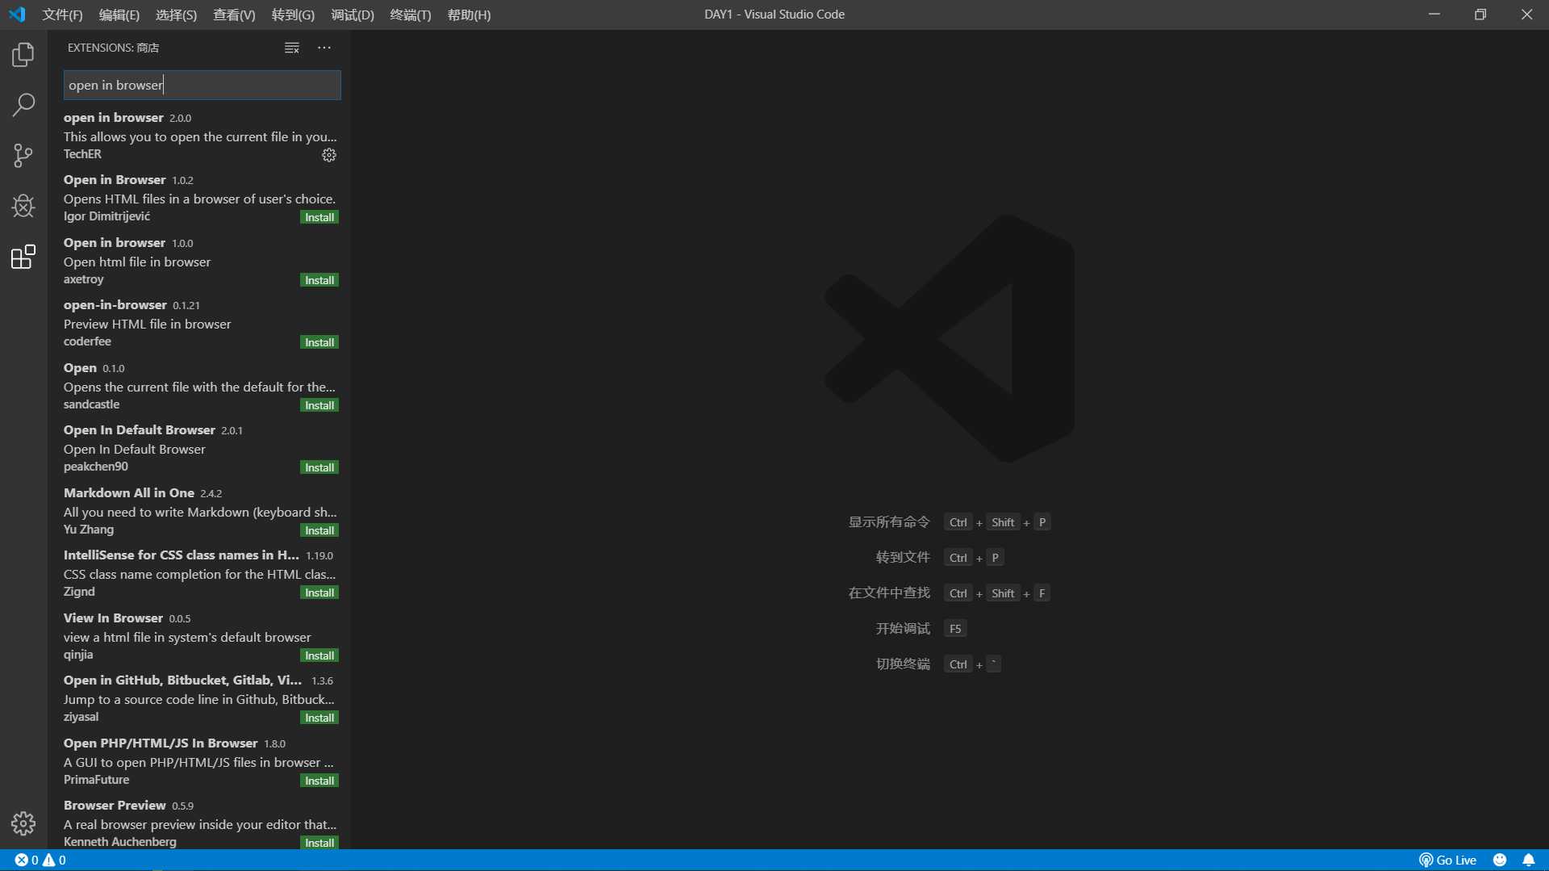Viewport: 1549px width, 871px height.
Task: Select Browser Preview 0.5.9 title
Action: 115,806
